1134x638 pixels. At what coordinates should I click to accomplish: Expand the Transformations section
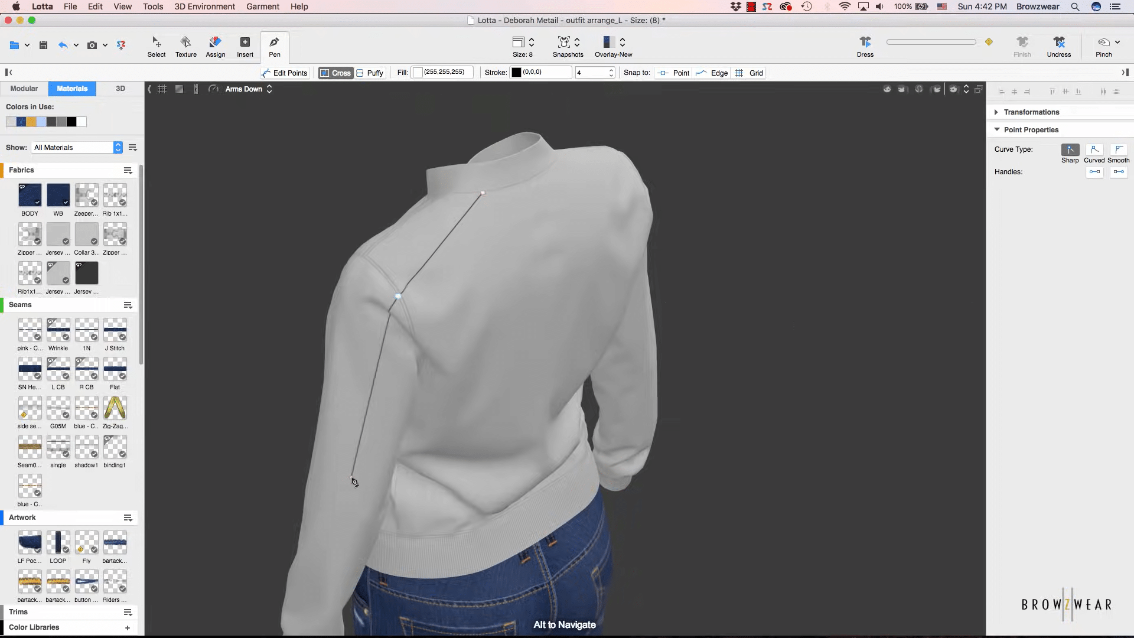1031,112
